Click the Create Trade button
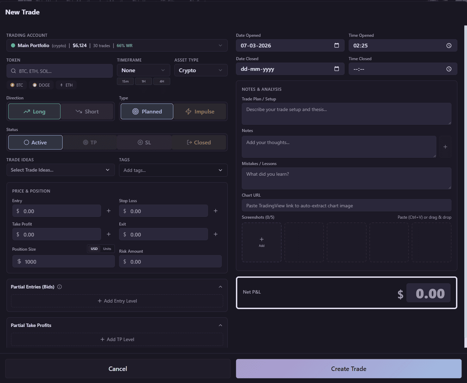The height and width of the screenshot is (383, 467). point(348,369)
